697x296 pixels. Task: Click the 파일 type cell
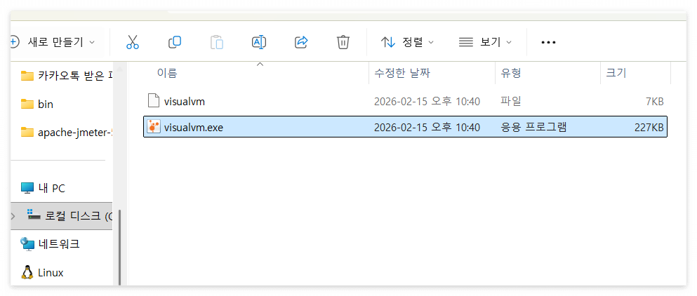click(511, 101)
